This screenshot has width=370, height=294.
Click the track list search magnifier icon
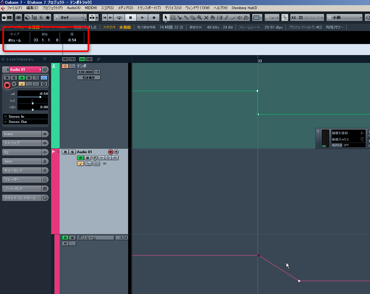coord(99,59)
